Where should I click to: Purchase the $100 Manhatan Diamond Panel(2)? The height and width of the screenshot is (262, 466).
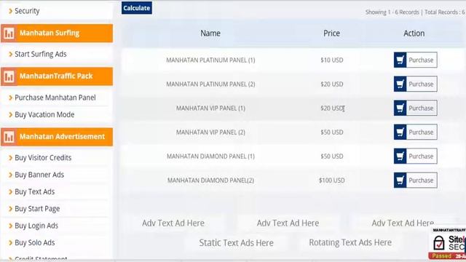[x=416, y=180]
